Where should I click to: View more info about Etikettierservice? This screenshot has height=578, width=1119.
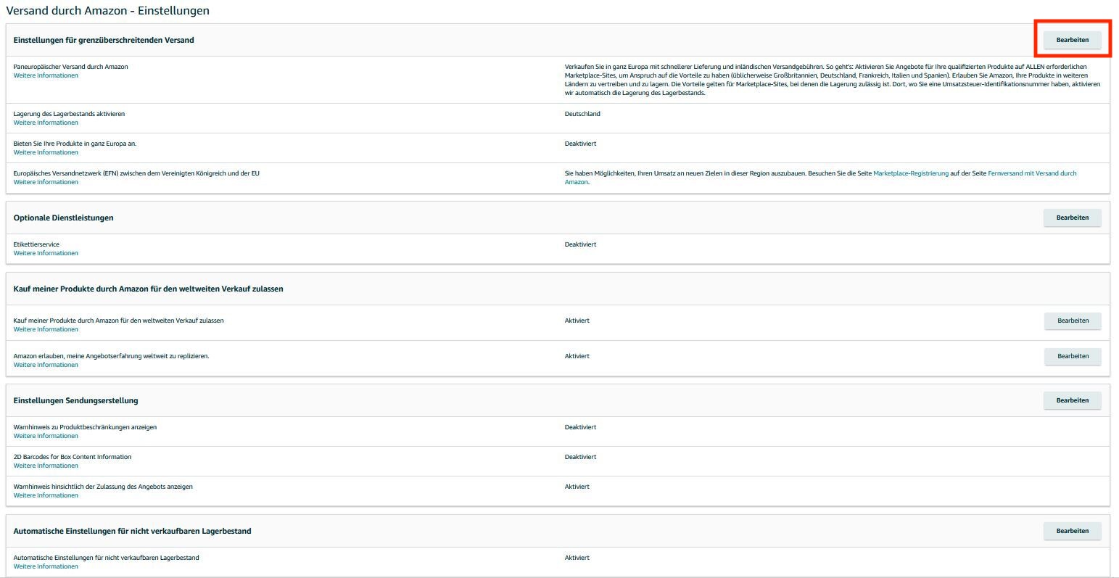(46, 253)
